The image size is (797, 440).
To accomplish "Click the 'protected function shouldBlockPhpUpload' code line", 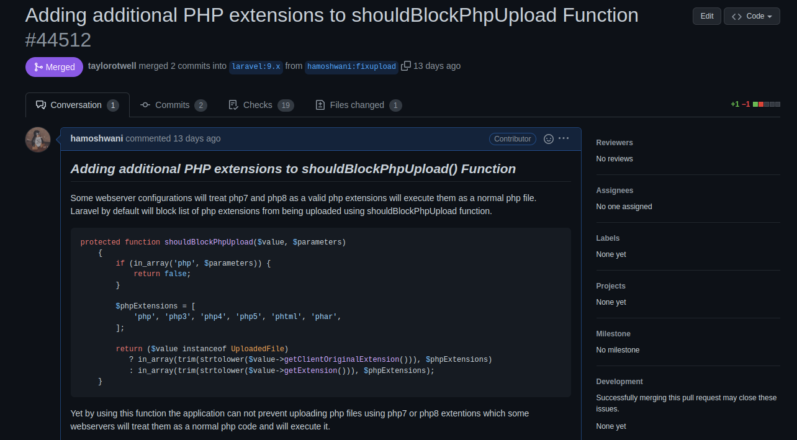I will [213, 242].
